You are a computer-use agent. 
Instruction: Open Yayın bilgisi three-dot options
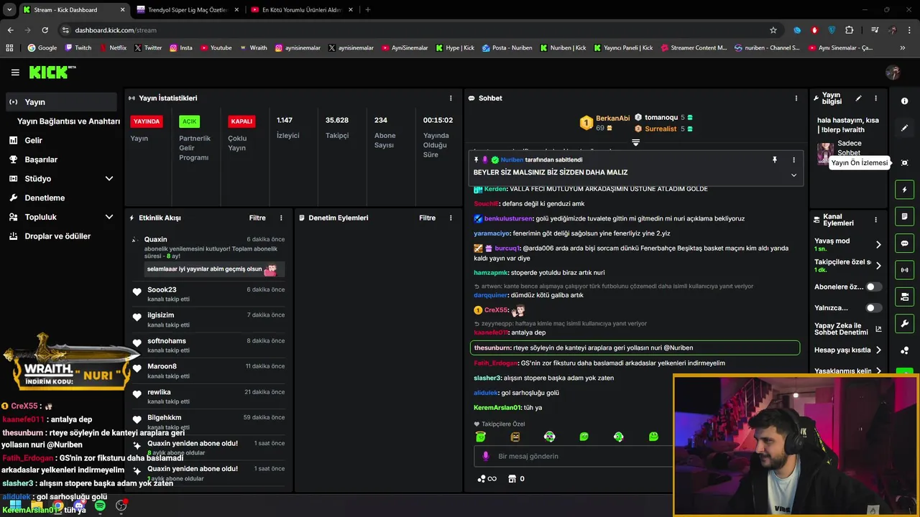click(875, 98)
